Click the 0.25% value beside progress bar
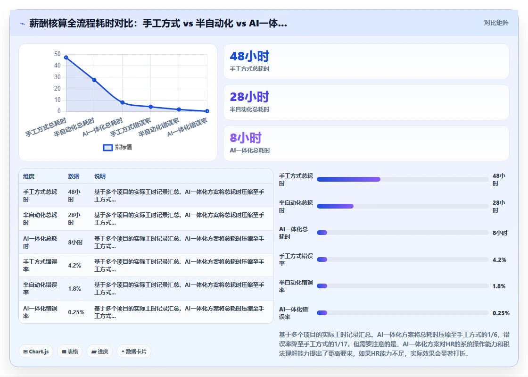The image size is (528, 377). click(501, 313)
